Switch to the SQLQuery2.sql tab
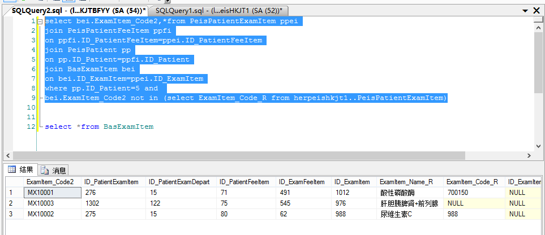 pyautogui.click(x=79, y=10)
